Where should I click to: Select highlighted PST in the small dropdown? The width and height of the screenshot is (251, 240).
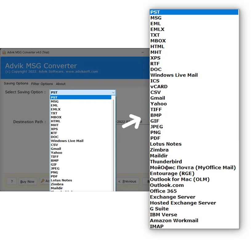(81, 97)
